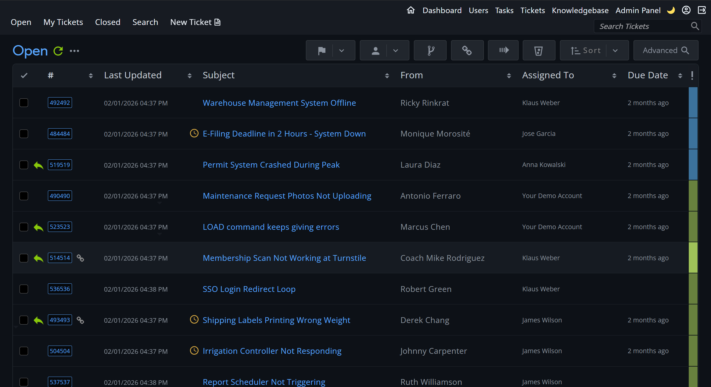The image size is (711, 387).
Task: Click the reply arrow on ticket 493493
Action: 38,321
